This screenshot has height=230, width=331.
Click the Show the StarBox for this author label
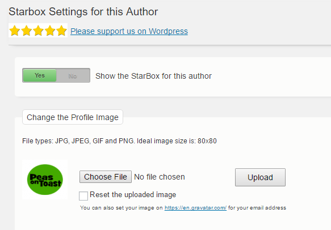153,76
